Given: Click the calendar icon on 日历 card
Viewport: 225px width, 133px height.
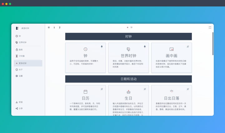Looking at the screenshot, I should pyautogui.click(x=86, y=91).
